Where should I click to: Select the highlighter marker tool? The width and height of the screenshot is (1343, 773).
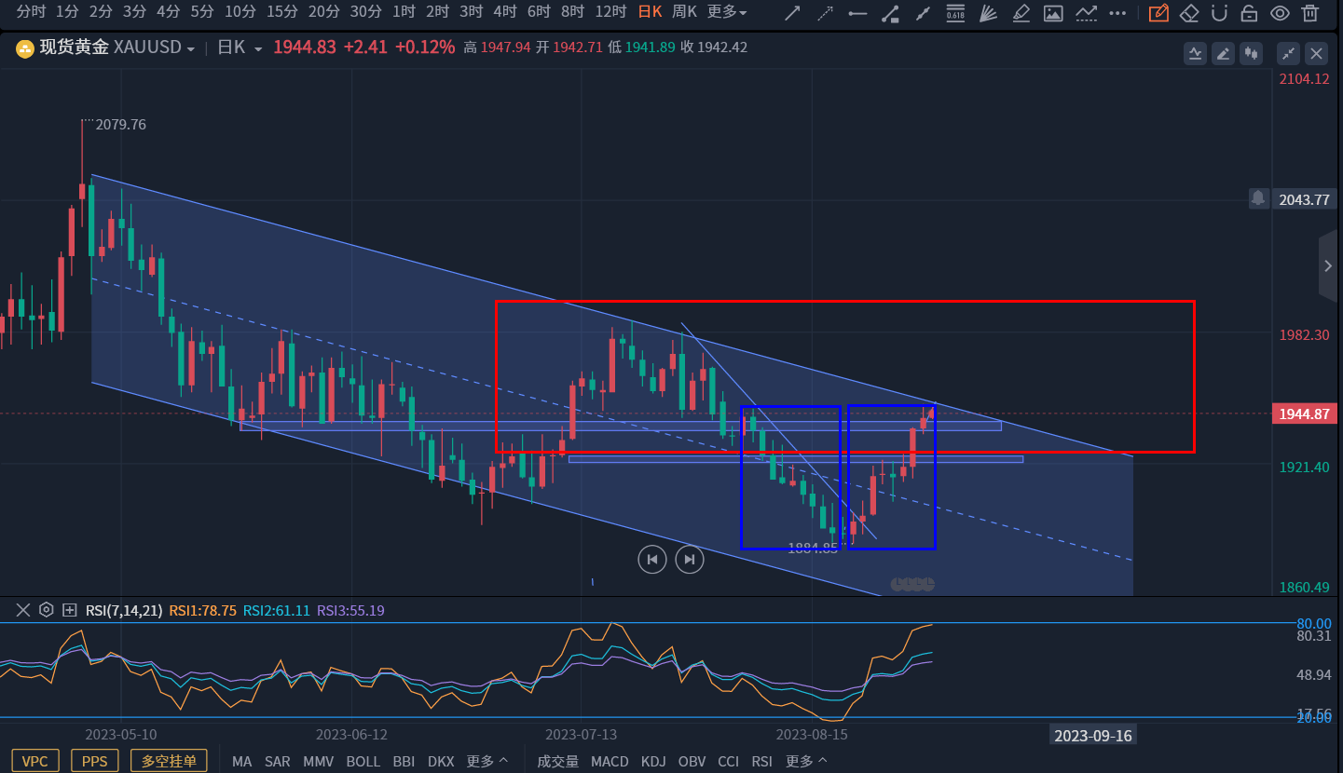1021,13
